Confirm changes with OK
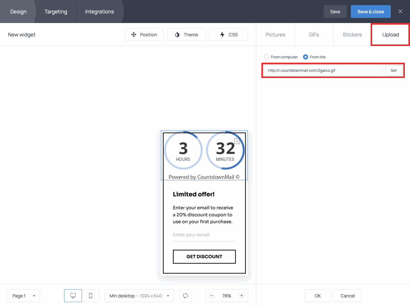 click(x=318, y=295)
